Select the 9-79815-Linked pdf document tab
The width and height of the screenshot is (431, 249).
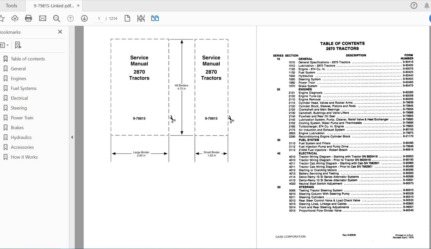pos(53,5)
